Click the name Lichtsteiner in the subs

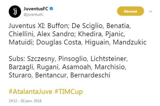pos(109,59)
